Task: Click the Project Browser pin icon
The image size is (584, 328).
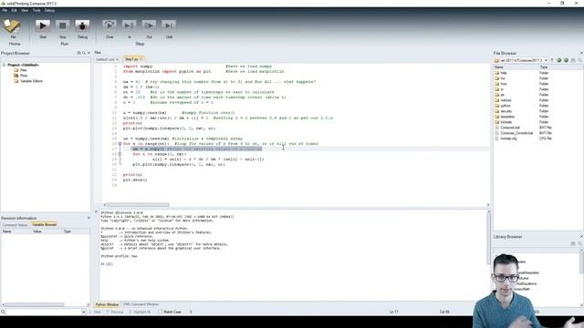Action: 78,53
